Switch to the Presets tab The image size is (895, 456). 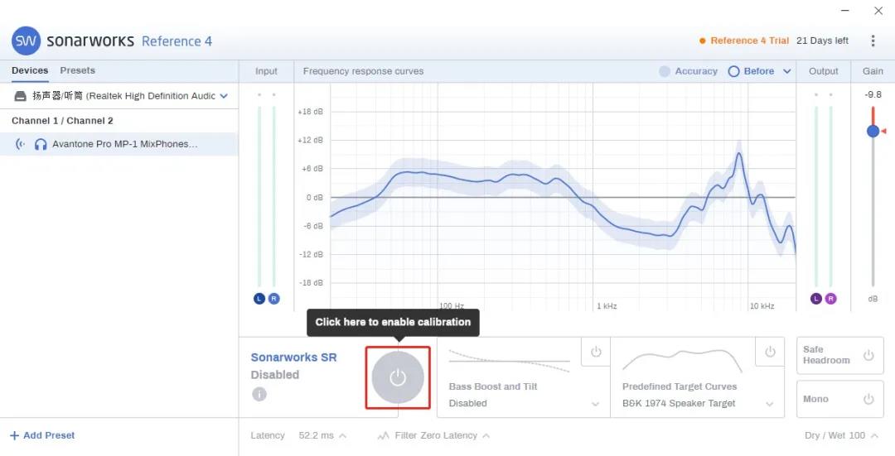click(x=78, y=70)
